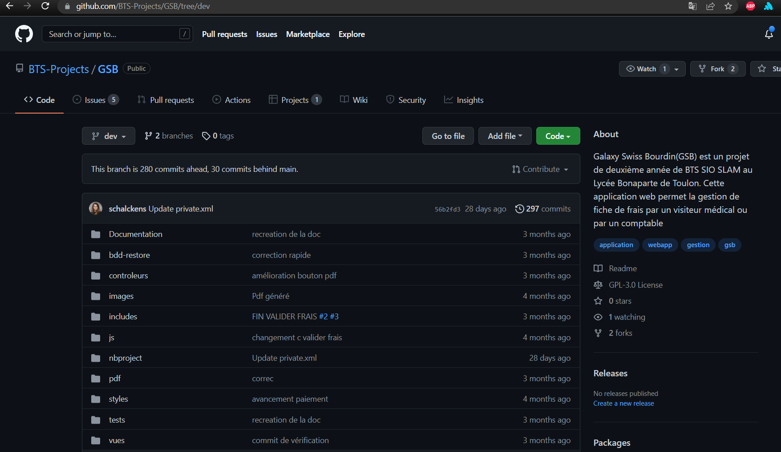This screenshot has height=452, width=781.
Task: Expand the Watch dropdown arrow
Action: (676, 69)
